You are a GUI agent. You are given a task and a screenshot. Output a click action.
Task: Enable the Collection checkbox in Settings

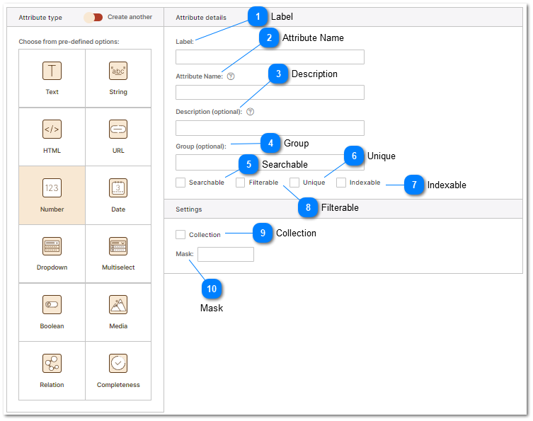180,234
